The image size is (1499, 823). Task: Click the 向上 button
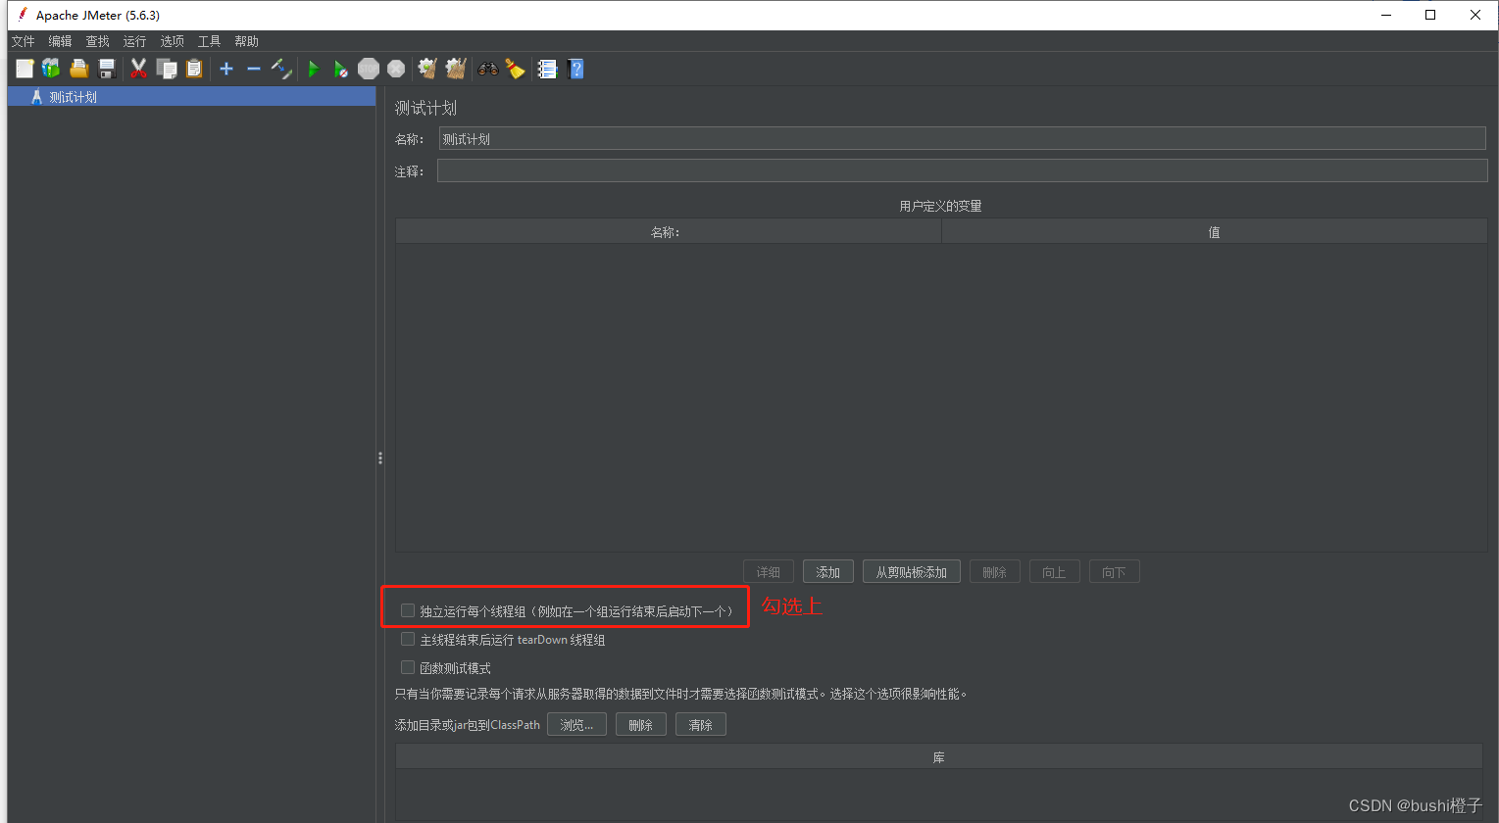tap(1055, 572)
